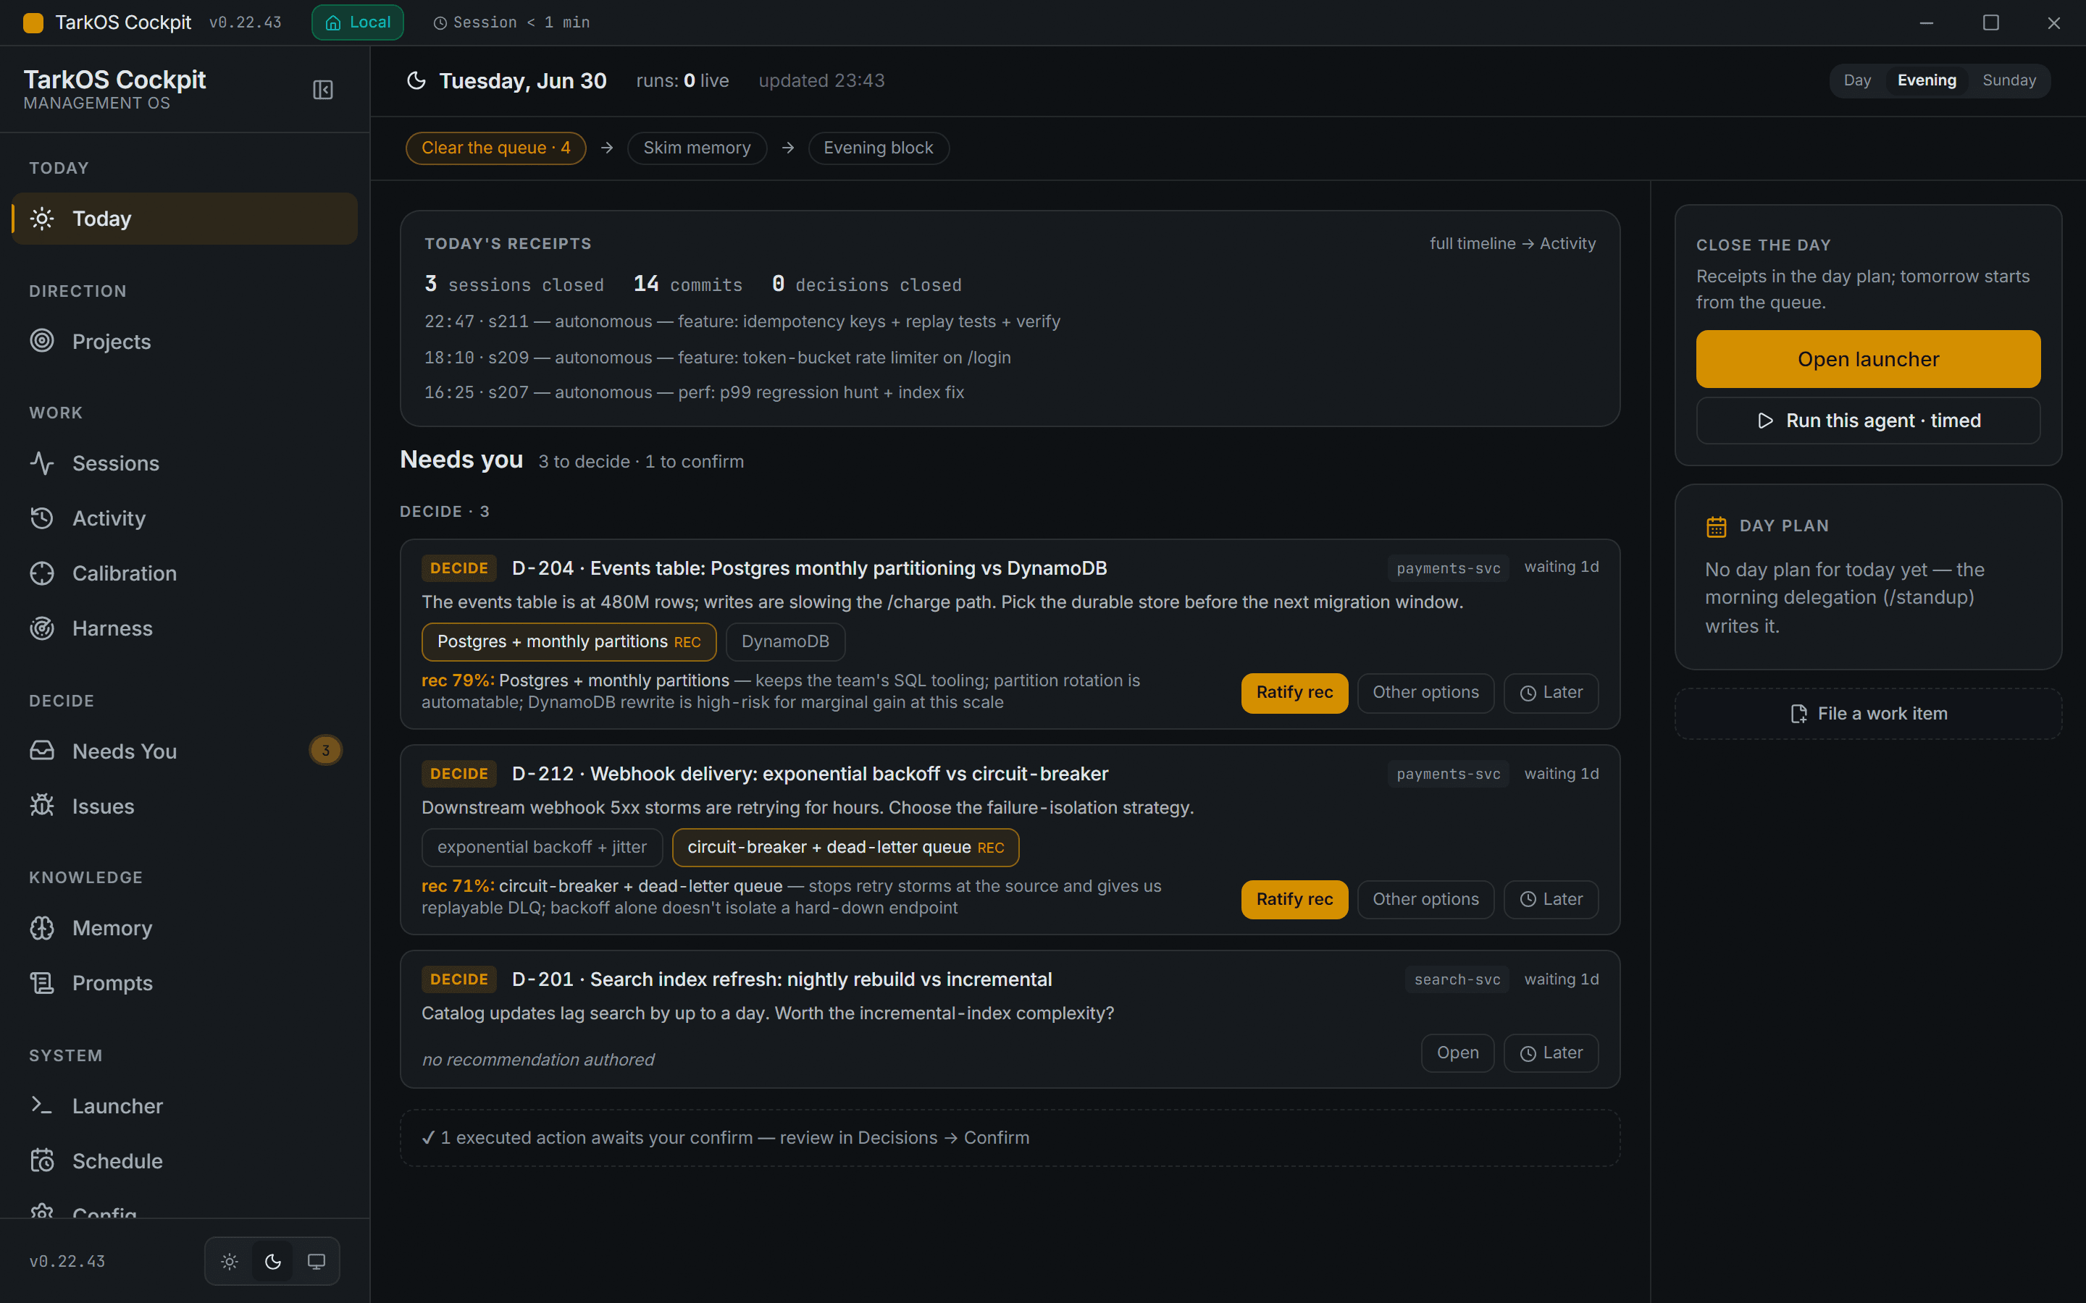Click the moon icon beside Tuesday, Jun 30
Image resolution: width=2086 pixels, height=1303 pixels.
(416, 81)
